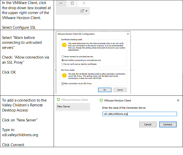Screen dimensions: 183x155
Task: Click the SSL Proxy mode warning icon
Action: click(x=64, y=75)
